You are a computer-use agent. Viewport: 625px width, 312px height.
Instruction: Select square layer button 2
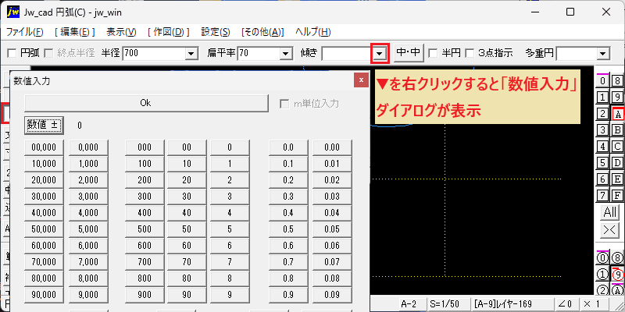pos(602,114)
